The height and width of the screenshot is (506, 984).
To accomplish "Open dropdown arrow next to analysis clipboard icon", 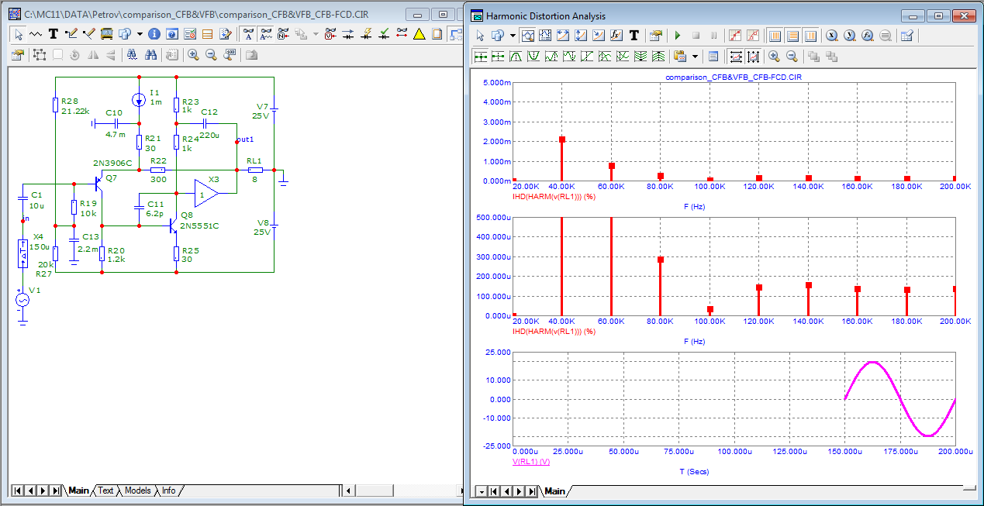I will 695,57.
